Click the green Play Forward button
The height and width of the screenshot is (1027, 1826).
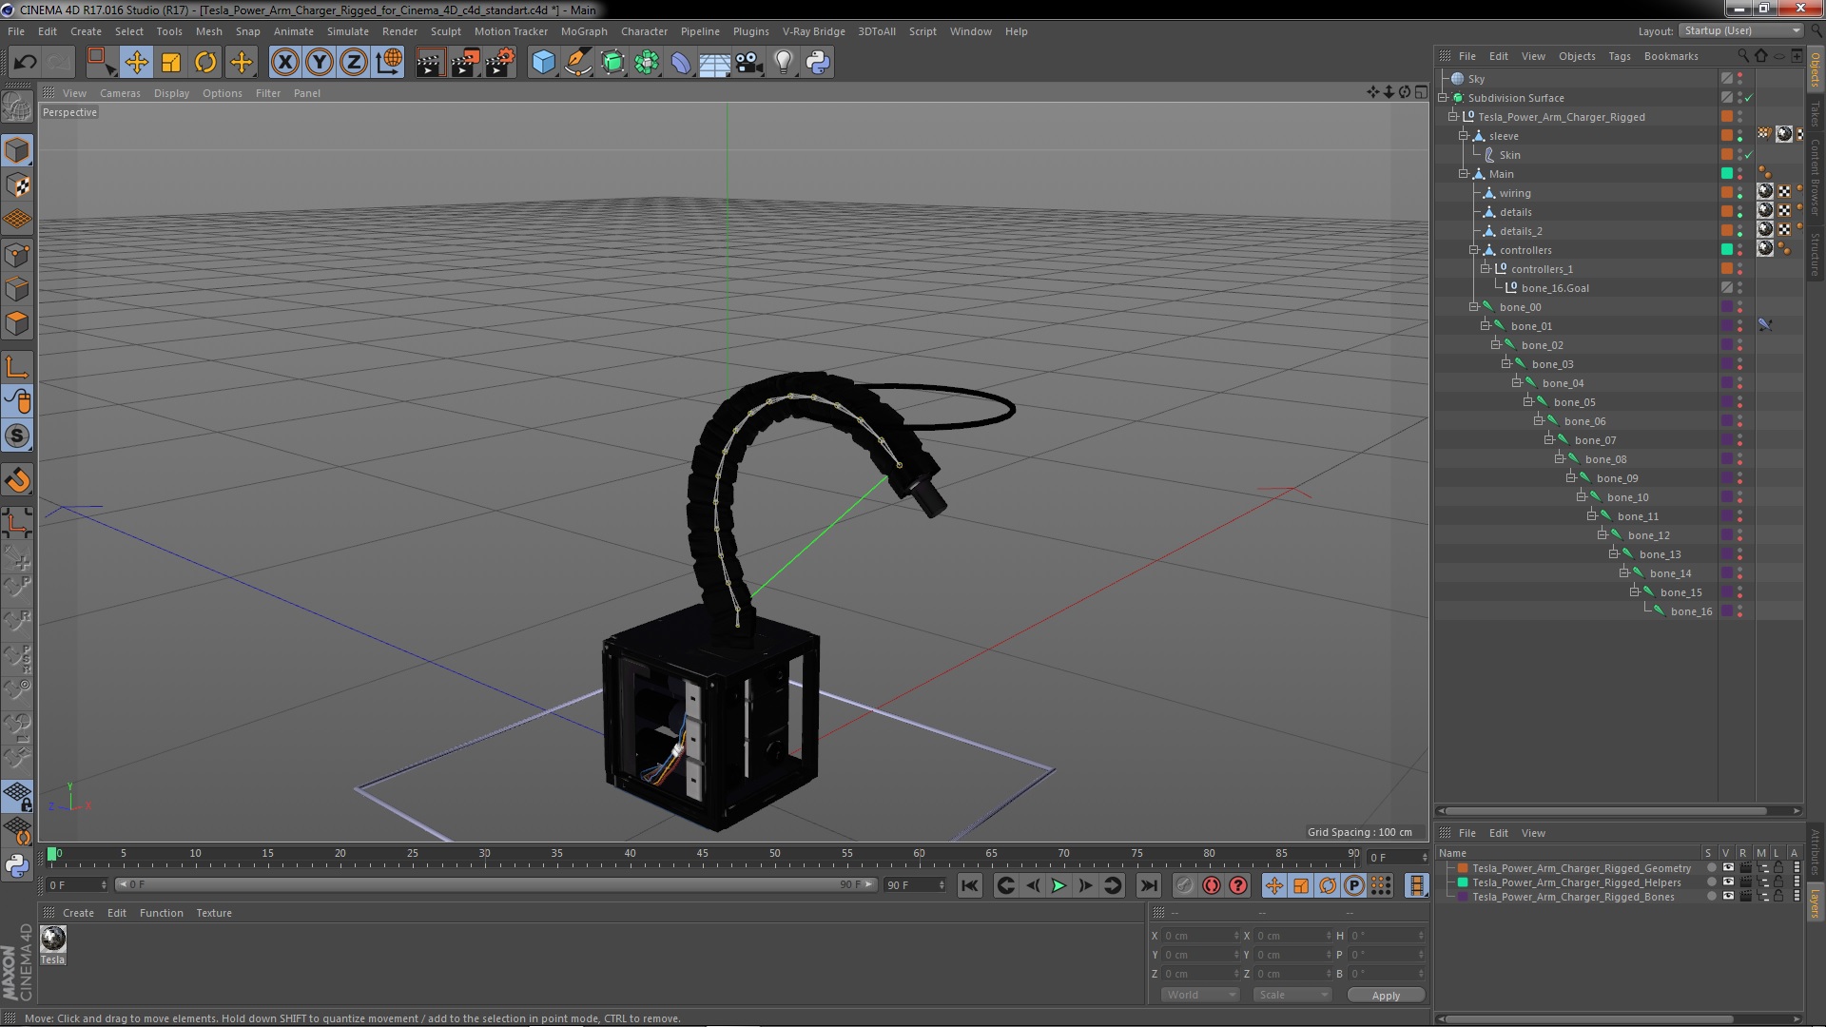tap(1059, 885)
